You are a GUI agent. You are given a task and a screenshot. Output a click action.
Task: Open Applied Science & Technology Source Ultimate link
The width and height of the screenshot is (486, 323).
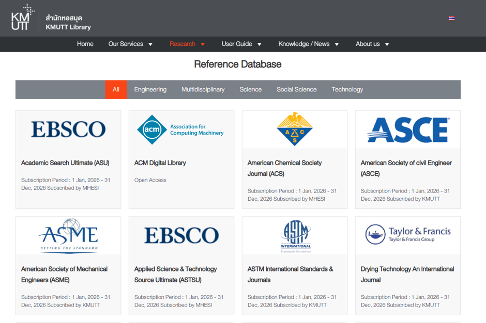tap(175, 274)
